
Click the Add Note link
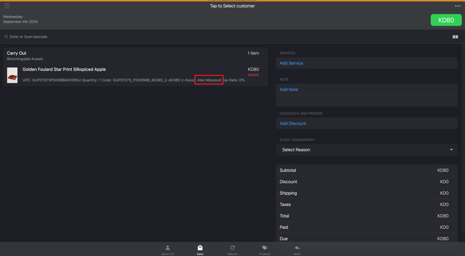pos(289,89)
